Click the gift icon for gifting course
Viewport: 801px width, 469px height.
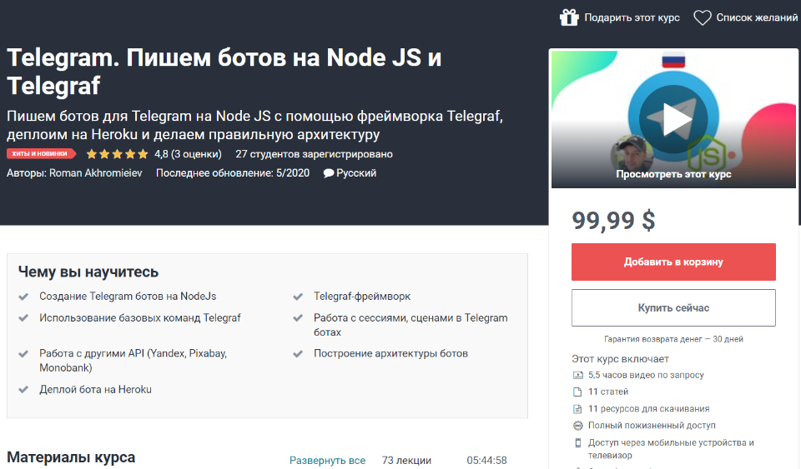pyautogui.click(x=569, y=17)
